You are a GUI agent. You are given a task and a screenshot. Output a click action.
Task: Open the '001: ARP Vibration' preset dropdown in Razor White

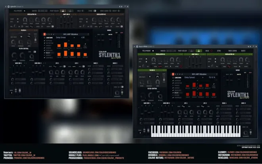199,74
